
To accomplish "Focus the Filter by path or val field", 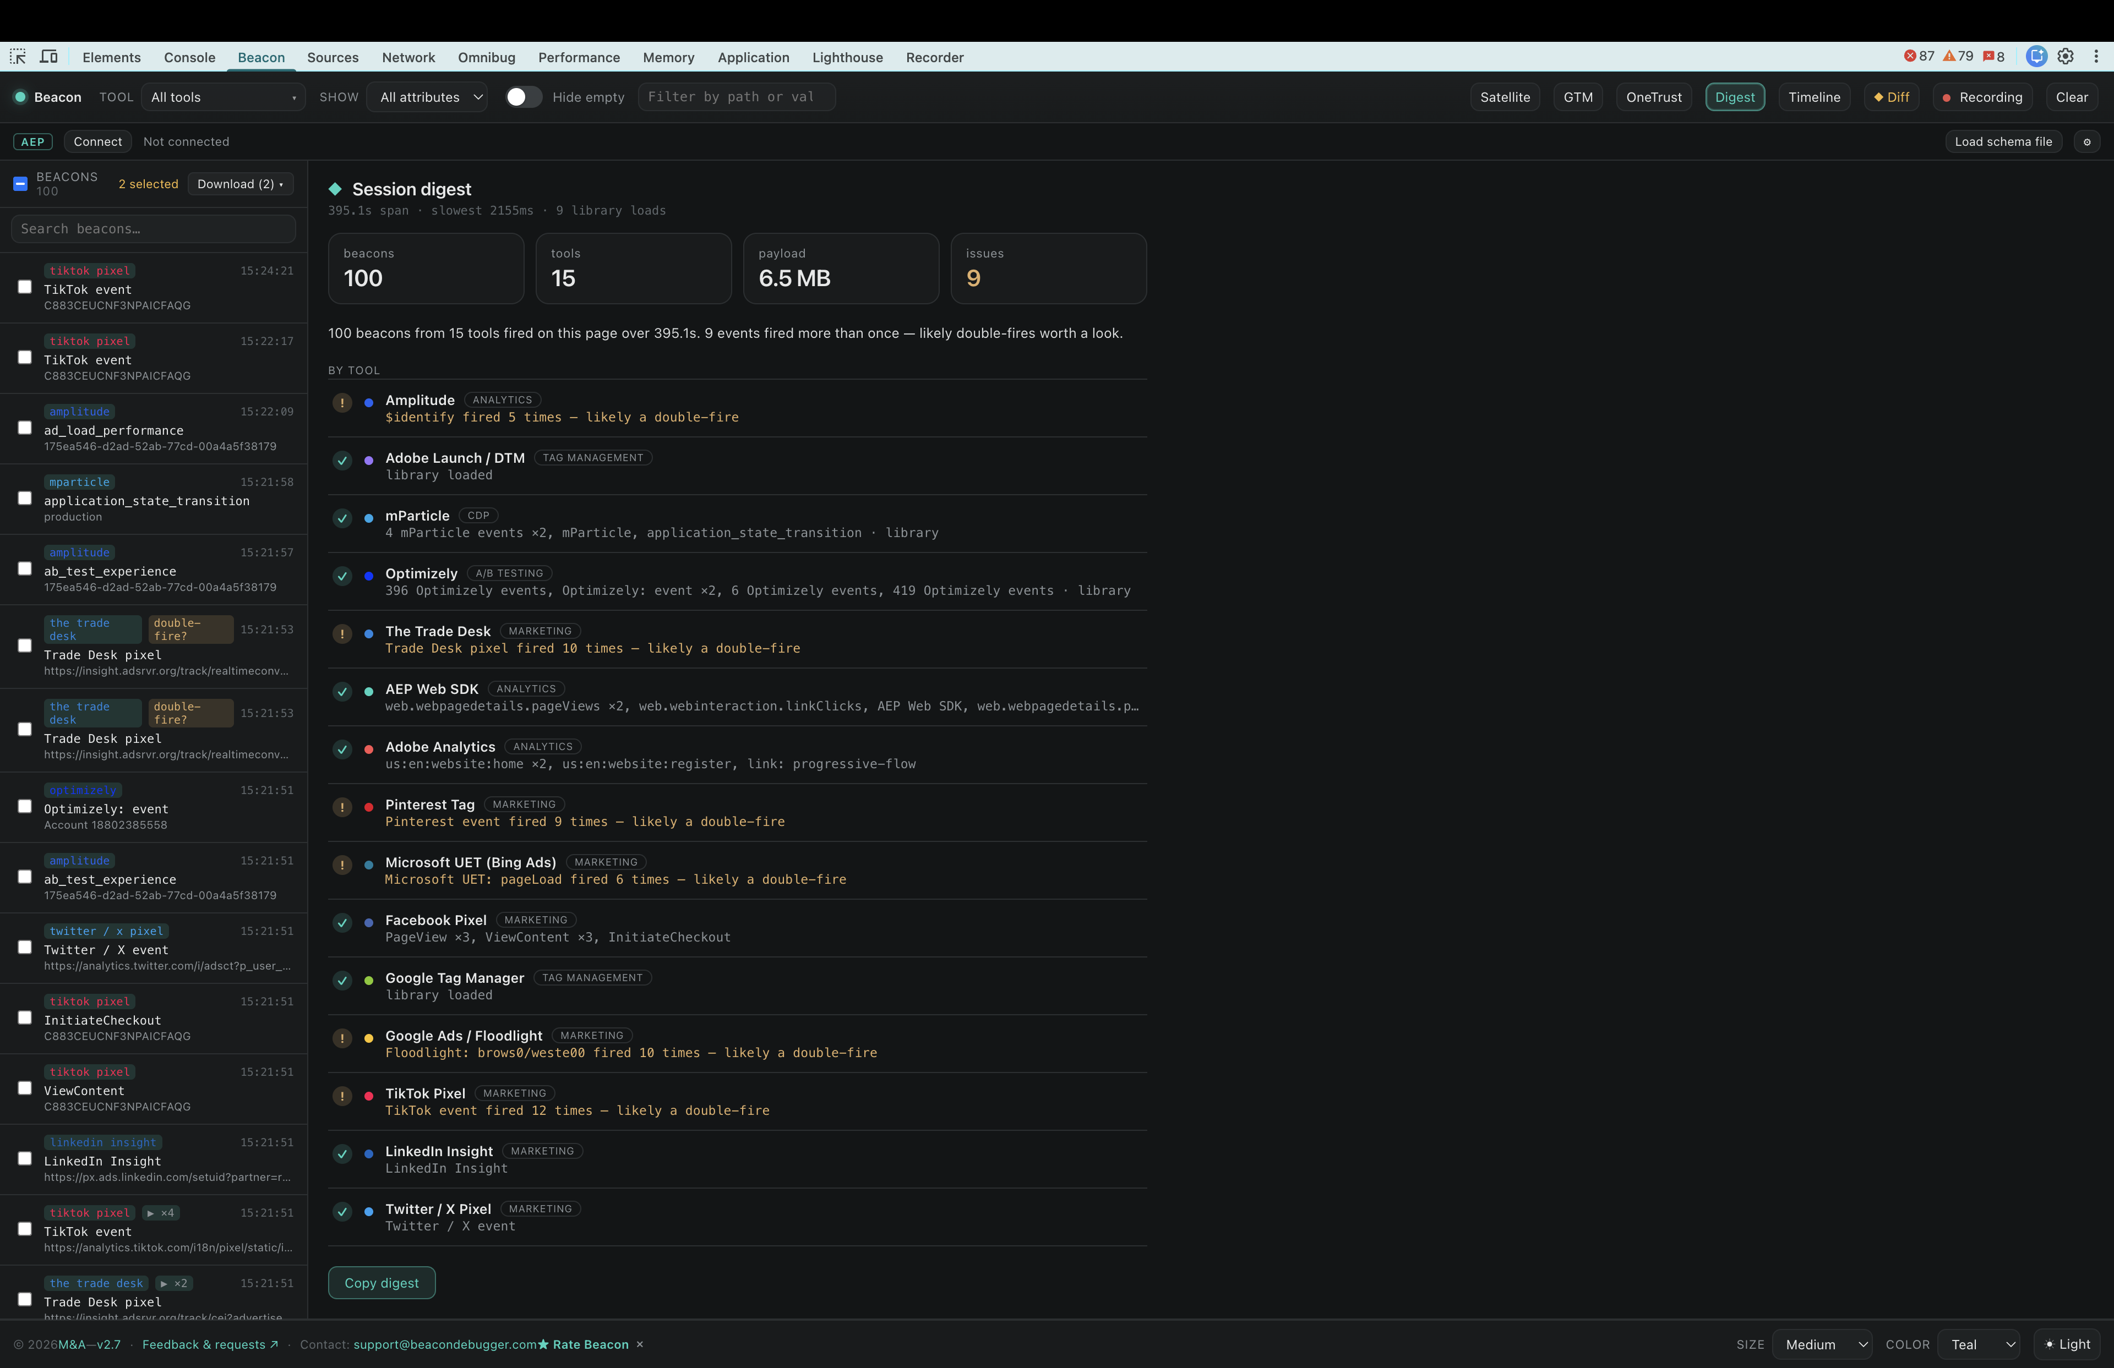I will click(737, 97).
